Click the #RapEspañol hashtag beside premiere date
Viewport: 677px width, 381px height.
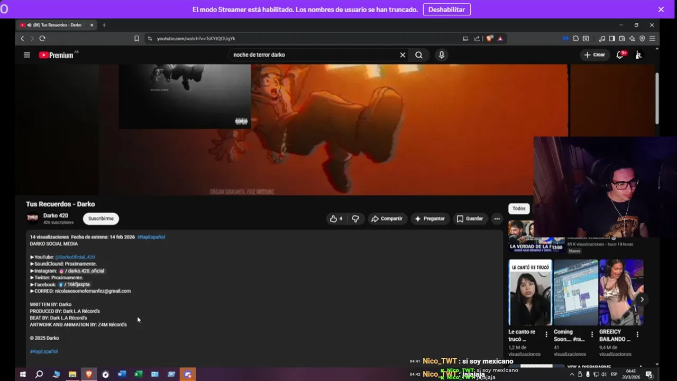(x=151, y=237)
